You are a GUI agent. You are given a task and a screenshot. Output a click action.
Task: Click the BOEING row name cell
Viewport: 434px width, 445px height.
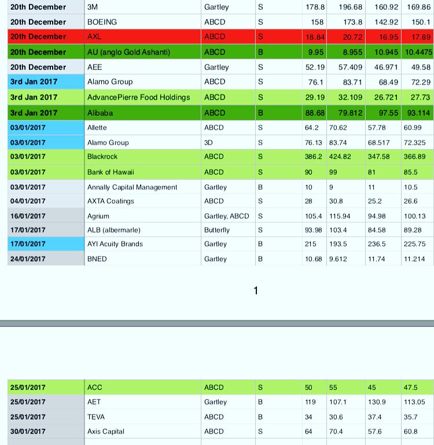coord(142,22)
